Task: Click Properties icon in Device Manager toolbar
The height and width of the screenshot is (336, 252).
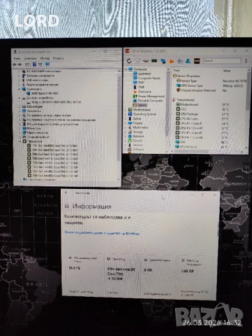Action: point(27,64)
